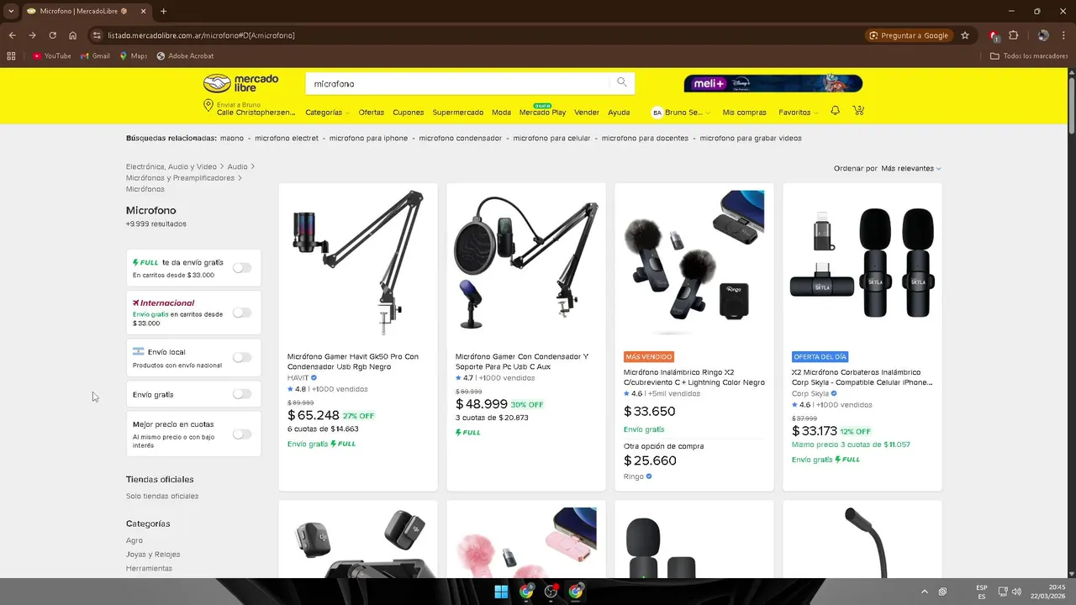This screenshot has height=605, width=1076.
Task: Open Havit Gk50 Pro microphone thumbnail
Action: pyautogui.click(x=358, y=263)
